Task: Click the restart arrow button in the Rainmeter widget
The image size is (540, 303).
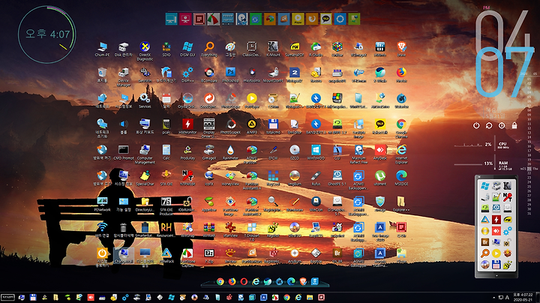Action: point(489,126)
